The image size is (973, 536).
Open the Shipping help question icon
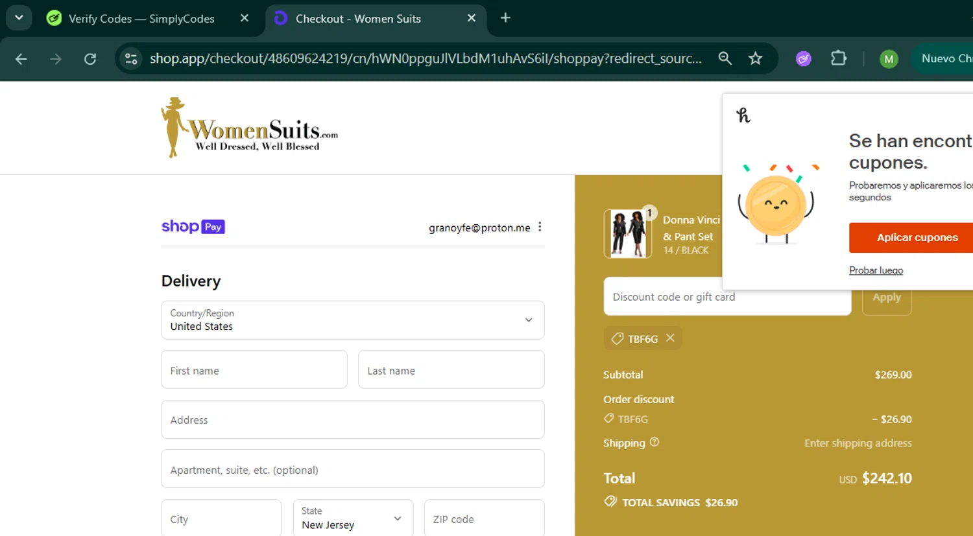click(655, 442)
